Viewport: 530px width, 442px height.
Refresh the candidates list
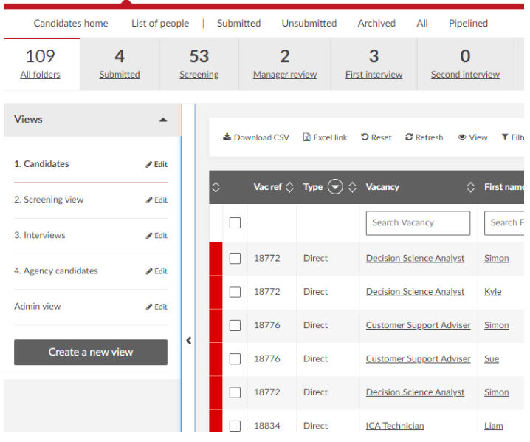click(409, 137)
